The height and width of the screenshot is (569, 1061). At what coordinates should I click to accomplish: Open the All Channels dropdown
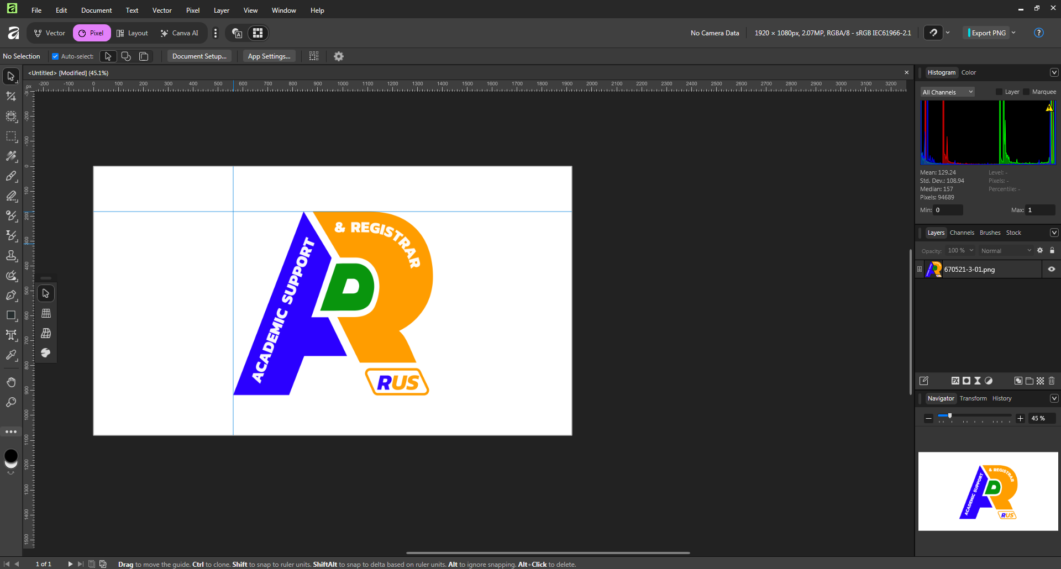coord(947,92)
